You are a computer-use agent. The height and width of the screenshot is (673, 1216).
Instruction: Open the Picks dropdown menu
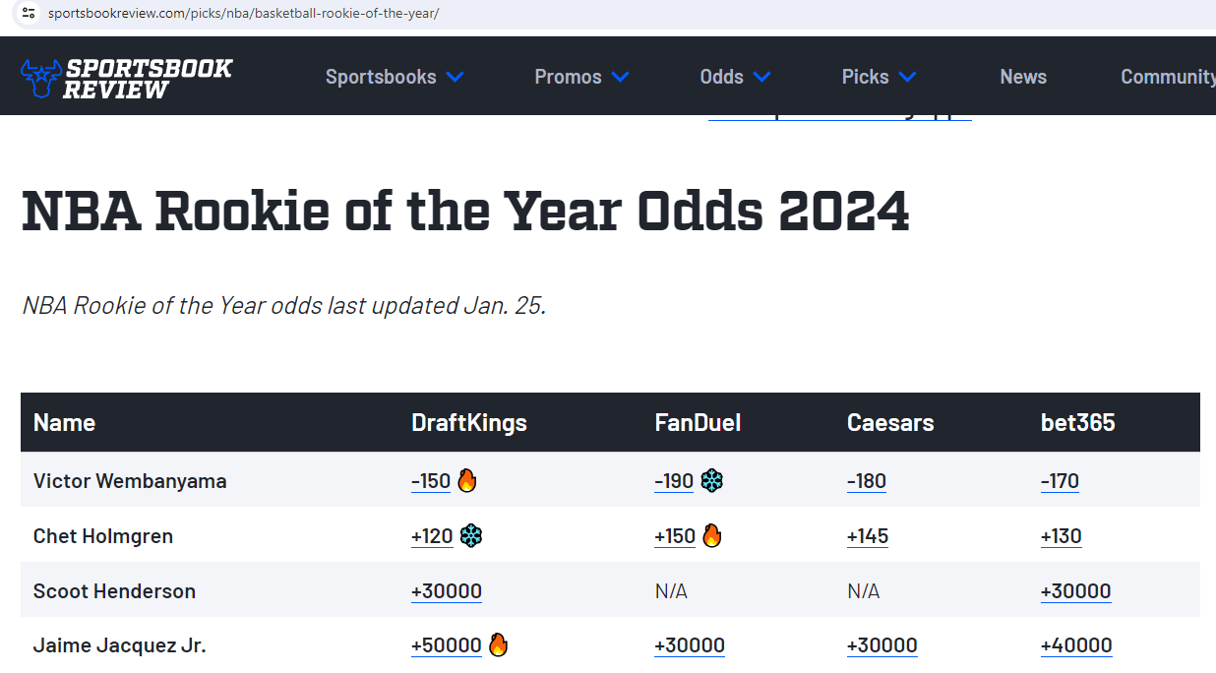pos(879,77)
